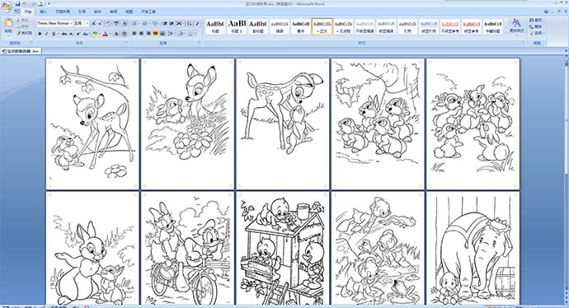Apply the 书籍标题 book title style
The image size is (569, 308).
493,27
